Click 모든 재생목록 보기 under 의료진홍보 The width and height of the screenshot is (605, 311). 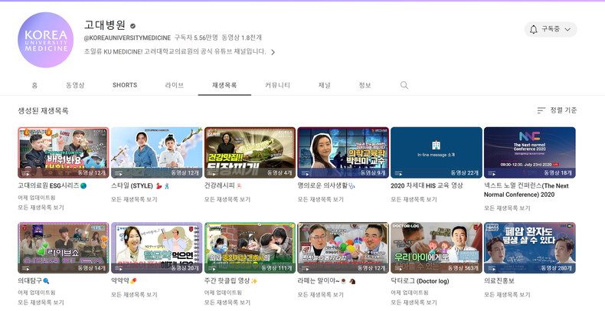(x=508, y=295)
